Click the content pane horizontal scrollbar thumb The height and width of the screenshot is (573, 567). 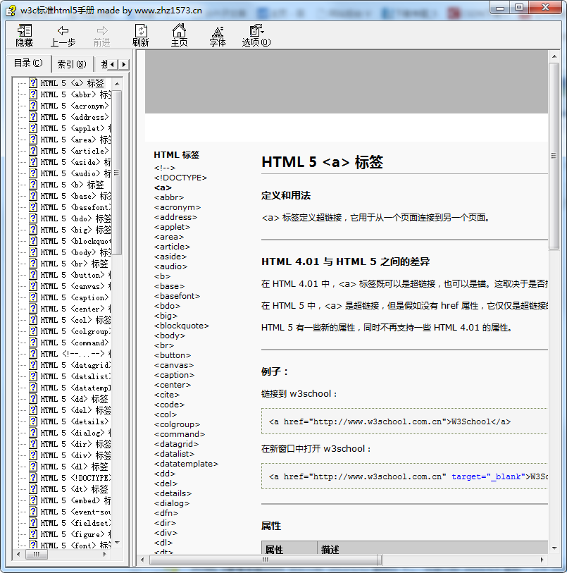point(266,560)
